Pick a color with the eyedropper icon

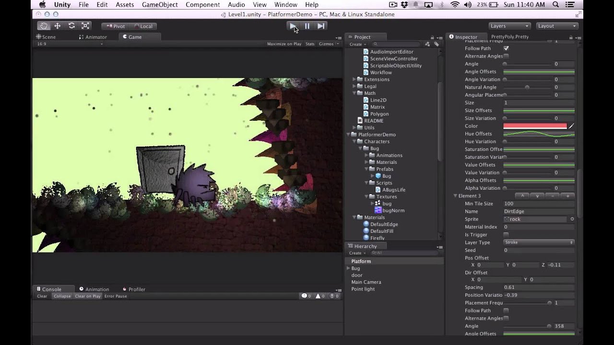pyautogui.click(x=571, y=126)
